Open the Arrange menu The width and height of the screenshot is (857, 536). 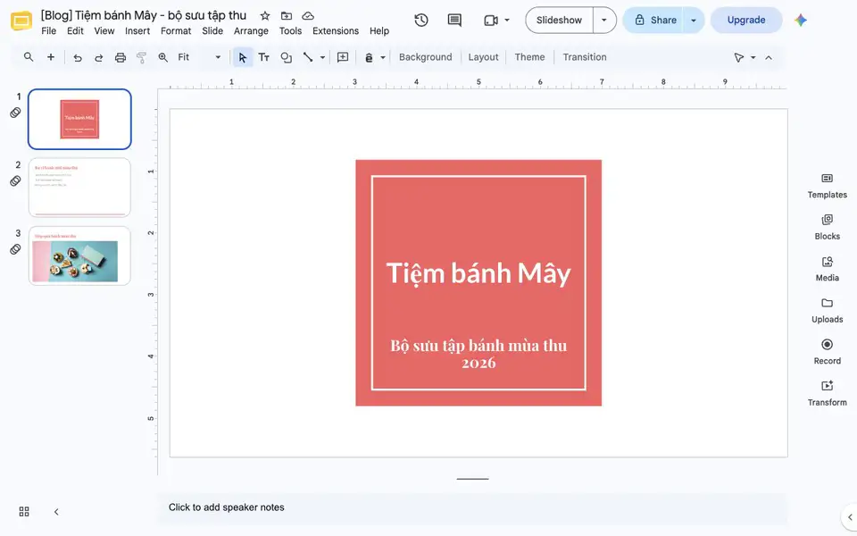pyautogui.click(x=251, y=31)
